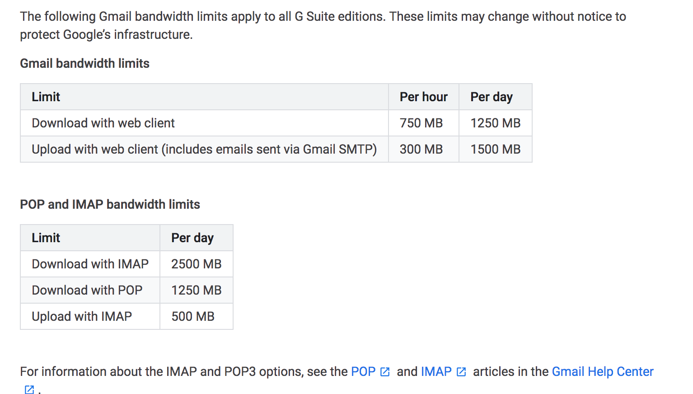Viewport: 693px width, 394px height.
Task: Click the 'Per hour' column header
Action: tap(424, 97)
